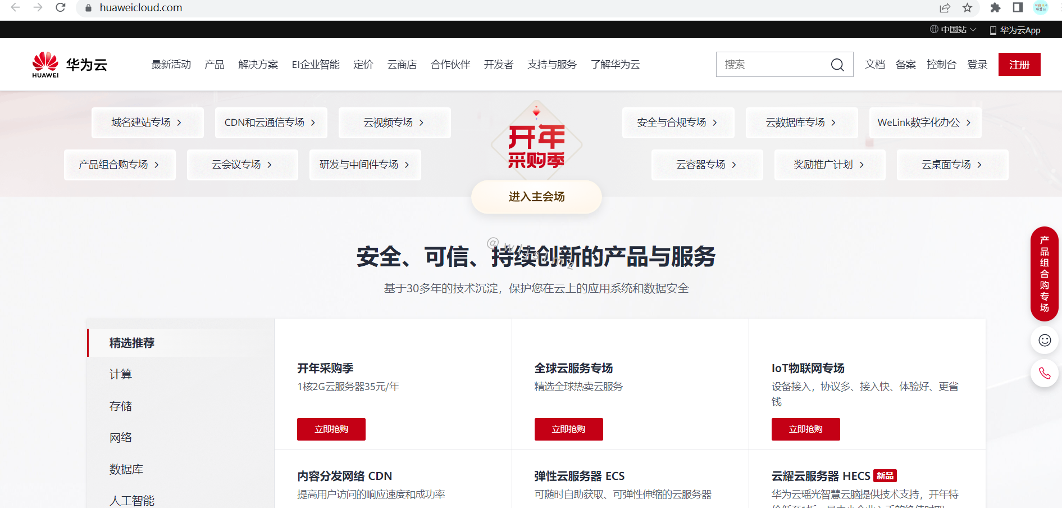Click the red 注册 button
The height and width of the screenshot is (508, 1062).
point(1019,65)
